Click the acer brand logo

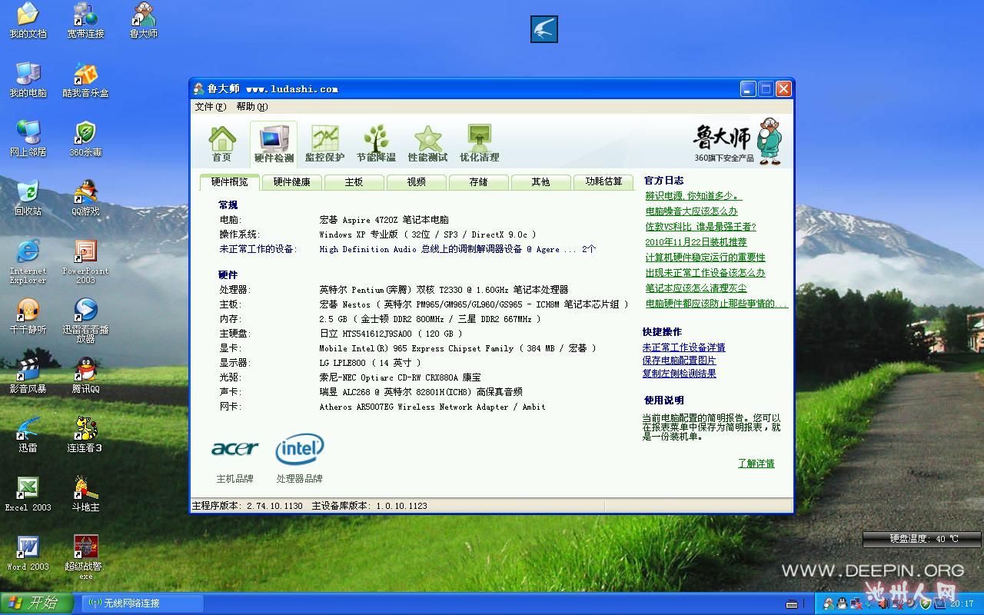pyautogui.click(x=234, y=448)
